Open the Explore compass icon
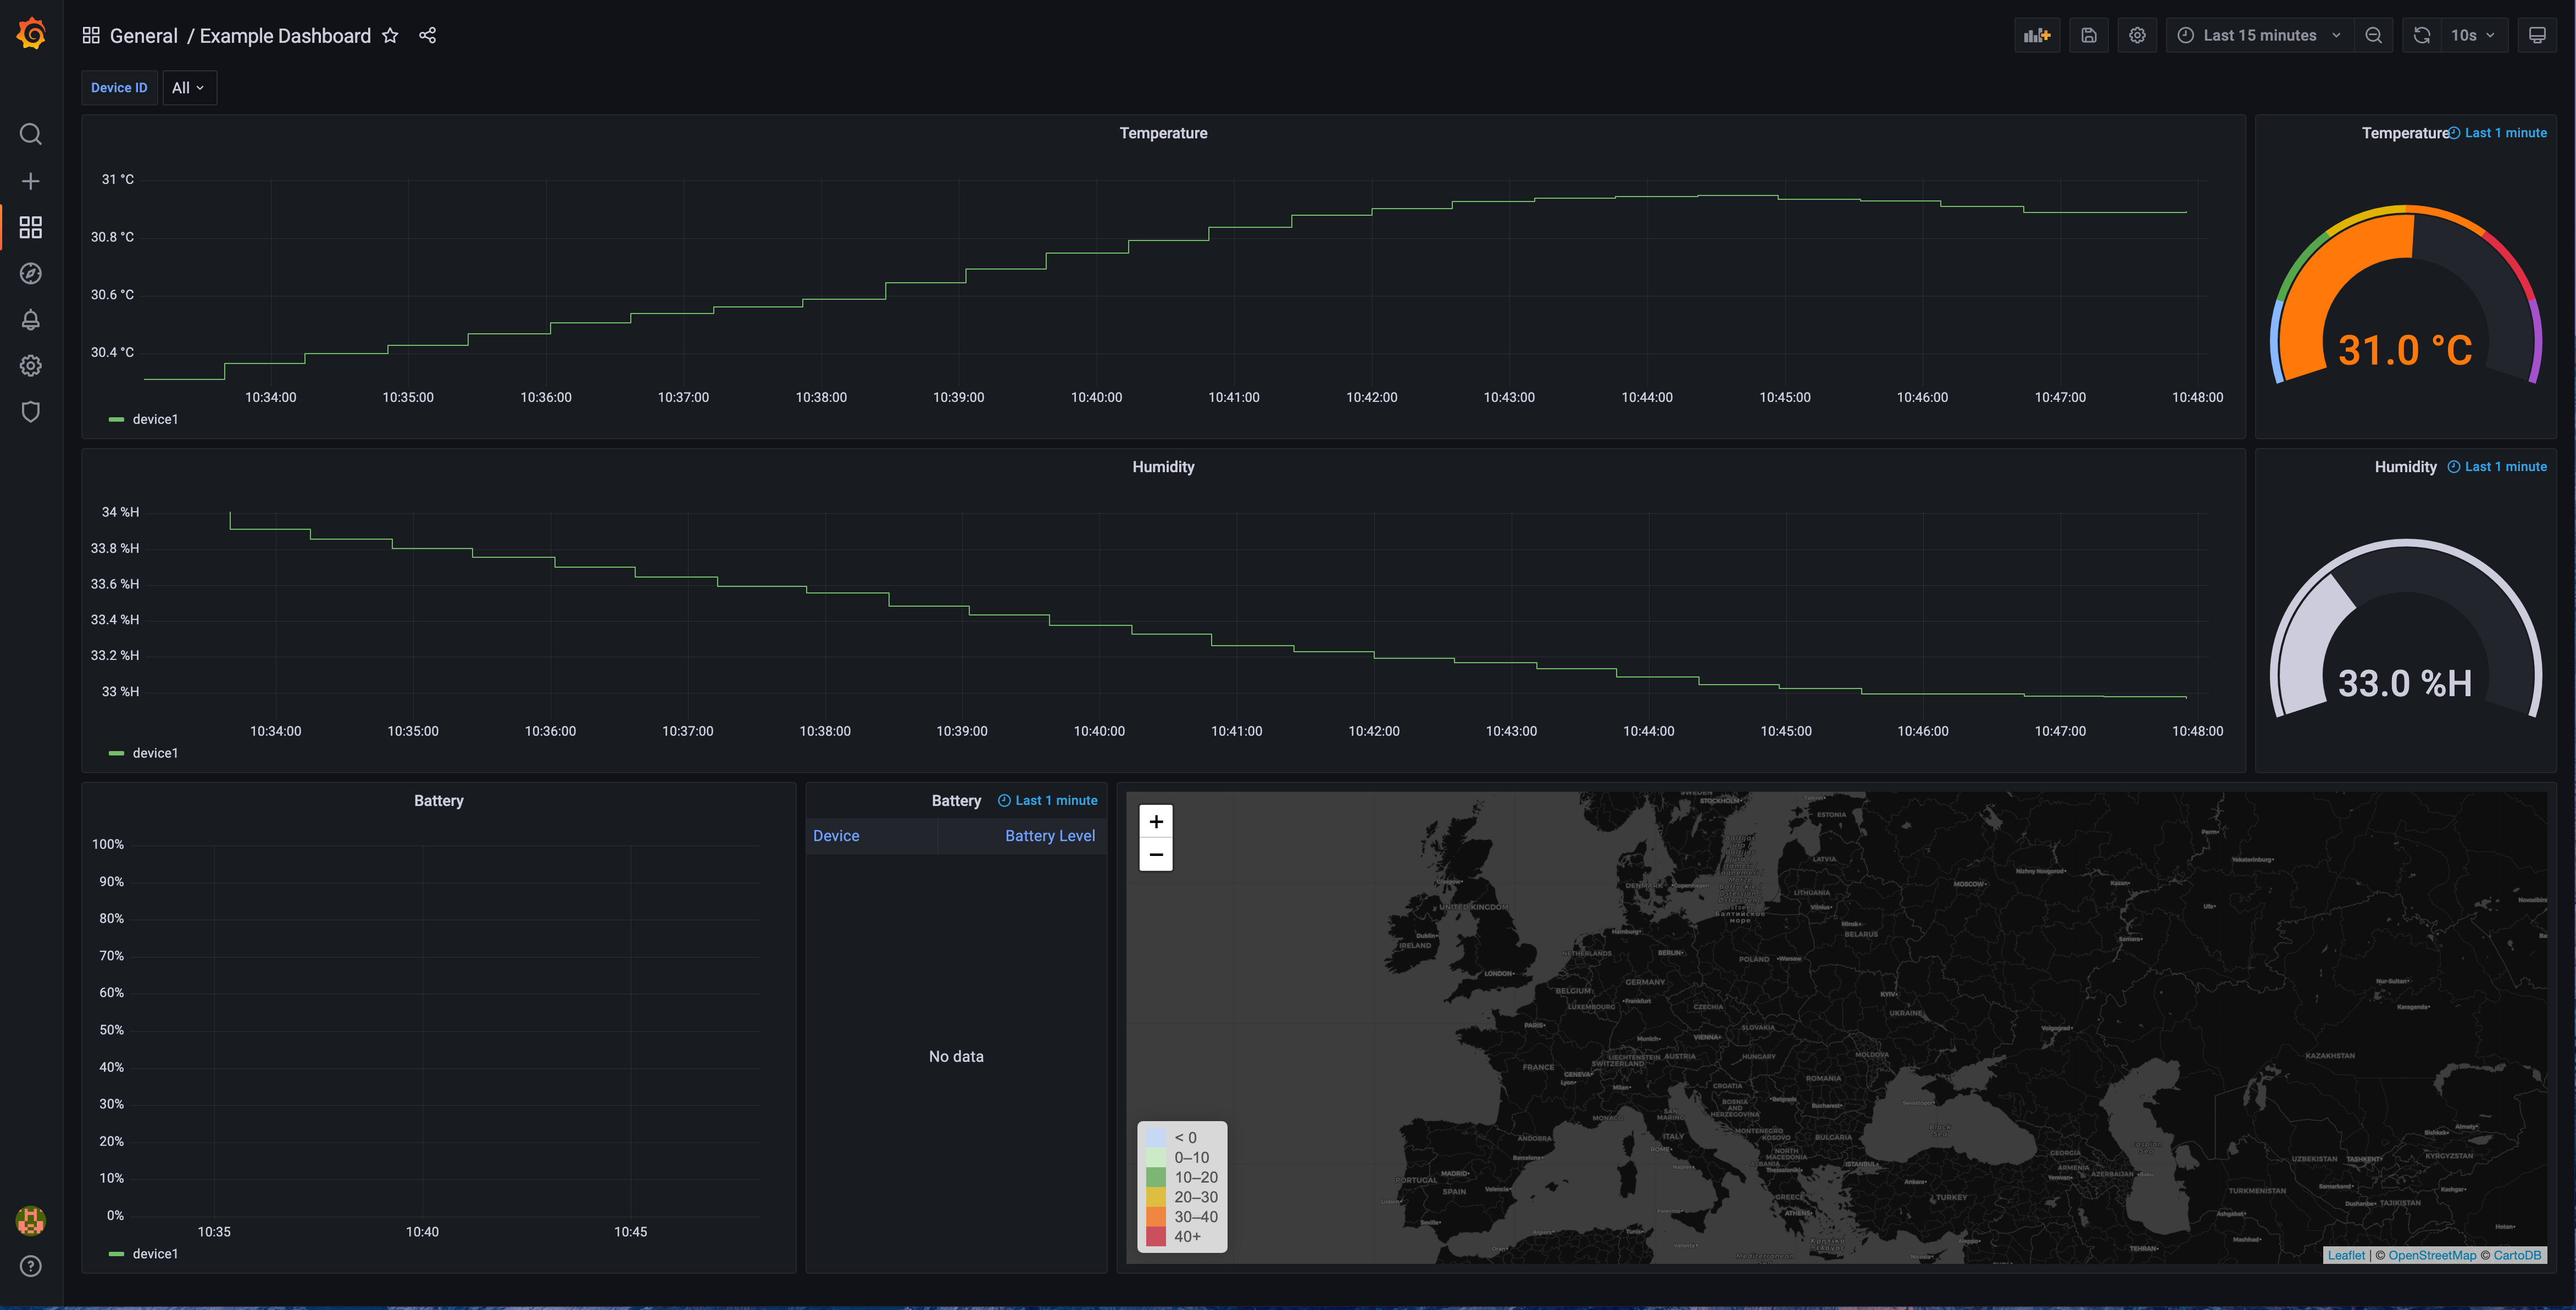The width and height of the screenshot is (2576, 1310). click(31, 274)
